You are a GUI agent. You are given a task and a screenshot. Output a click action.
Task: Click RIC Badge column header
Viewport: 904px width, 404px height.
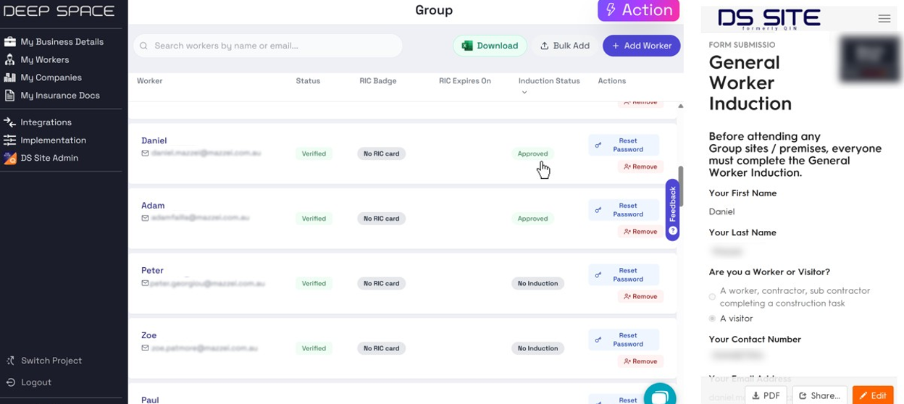point(378,81)
